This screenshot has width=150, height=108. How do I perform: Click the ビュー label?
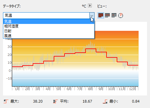tap(102, 6)
